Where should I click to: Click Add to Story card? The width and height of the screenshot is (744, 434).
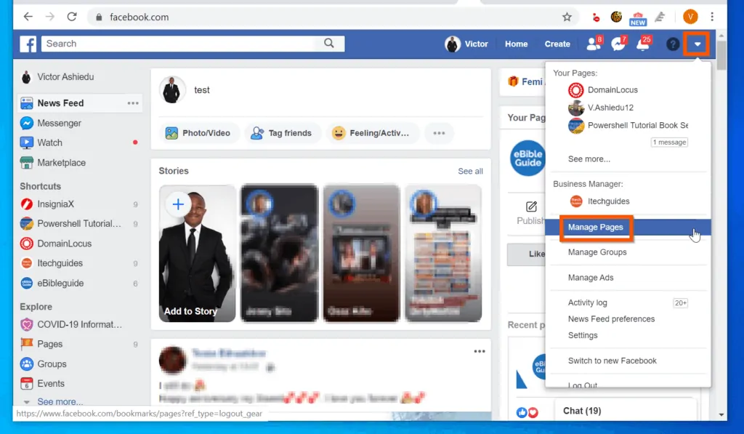click(x=197, y=254)
